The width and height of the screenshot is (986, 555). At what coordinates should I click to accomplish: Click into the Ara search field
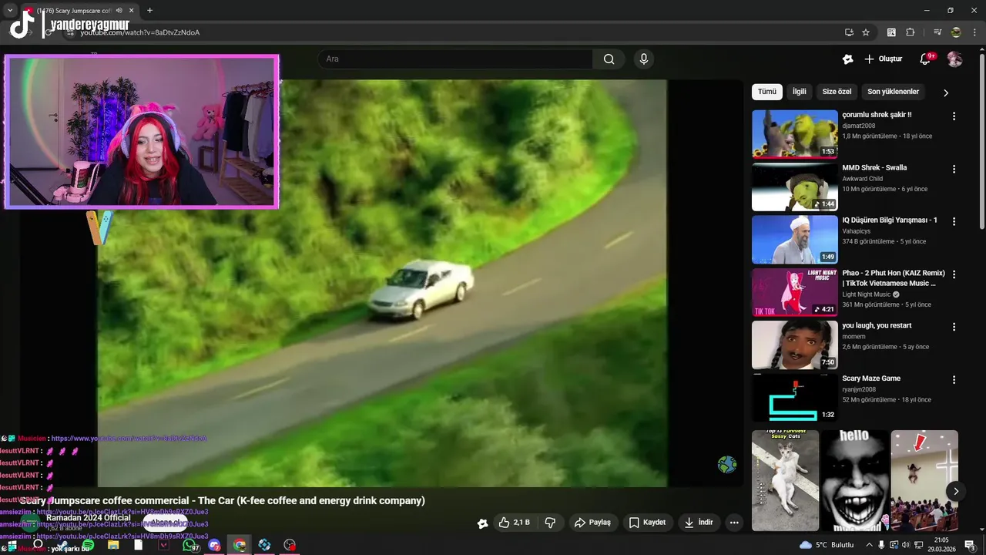tap(455, 59)
